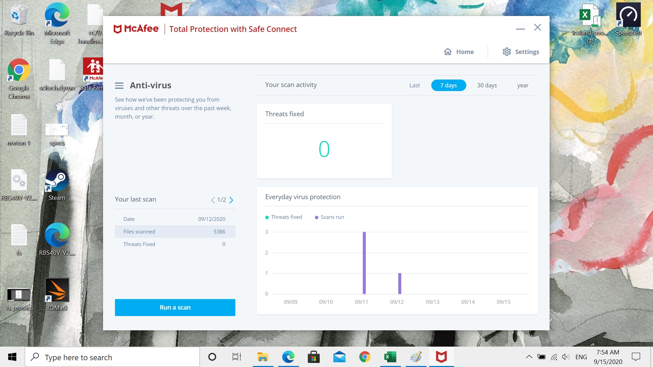Image resolution: width=653 pixels, height=367 pixels.
Task: Select the Date 09/12/2020 row
Action: tap(175, 219)
